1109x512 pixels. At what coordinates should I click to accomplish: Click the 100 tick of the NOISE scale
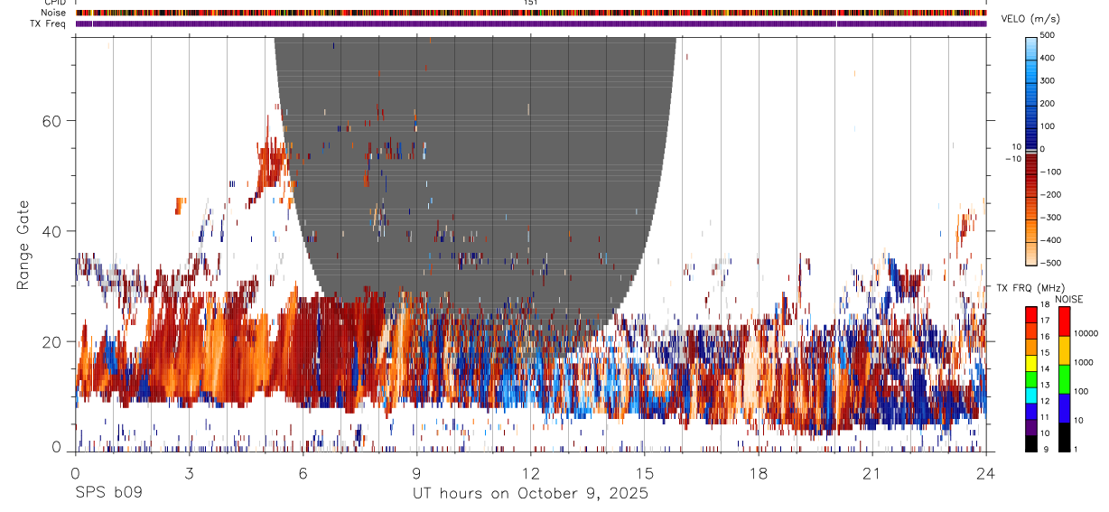pyautogui.click(x=1082, y=392)
